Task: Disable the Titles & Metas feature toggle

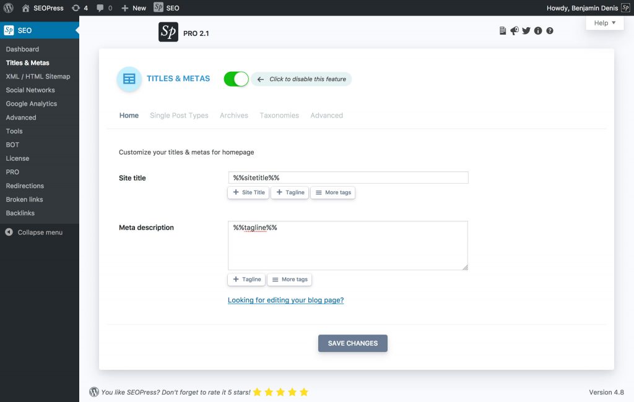Action: [236, 79]
